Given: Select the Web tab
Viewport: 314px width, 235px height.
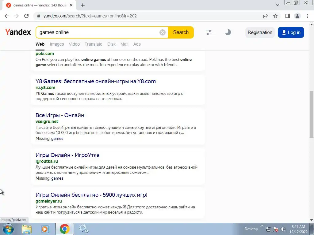Looking at the screenshot, I should click(40, 44).
